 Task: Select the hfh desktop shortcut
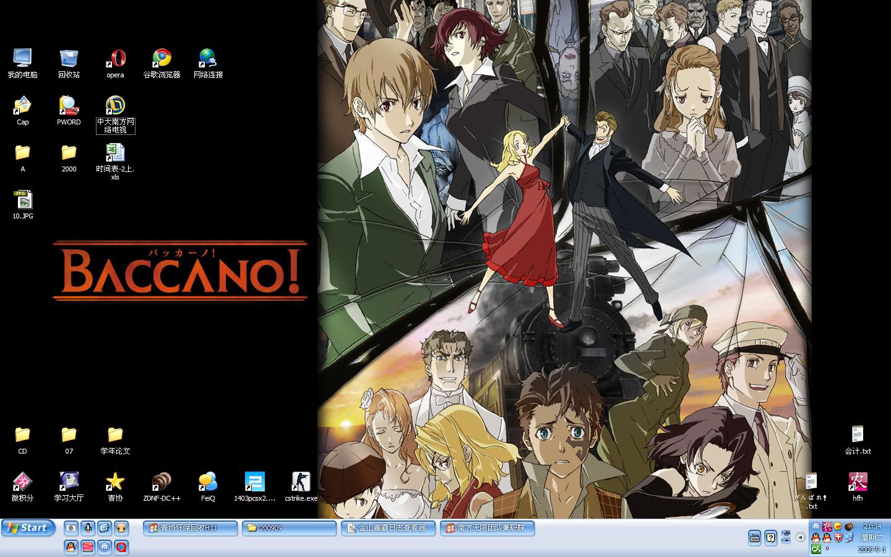[858, 487]
